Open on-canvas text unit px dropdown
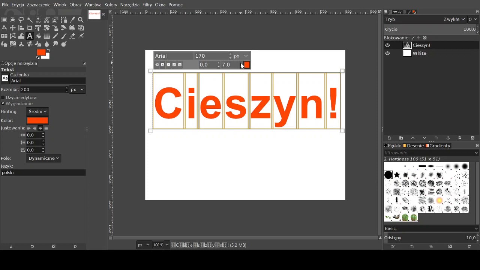This screenshot has width=480, height=270. click(241, 56)
